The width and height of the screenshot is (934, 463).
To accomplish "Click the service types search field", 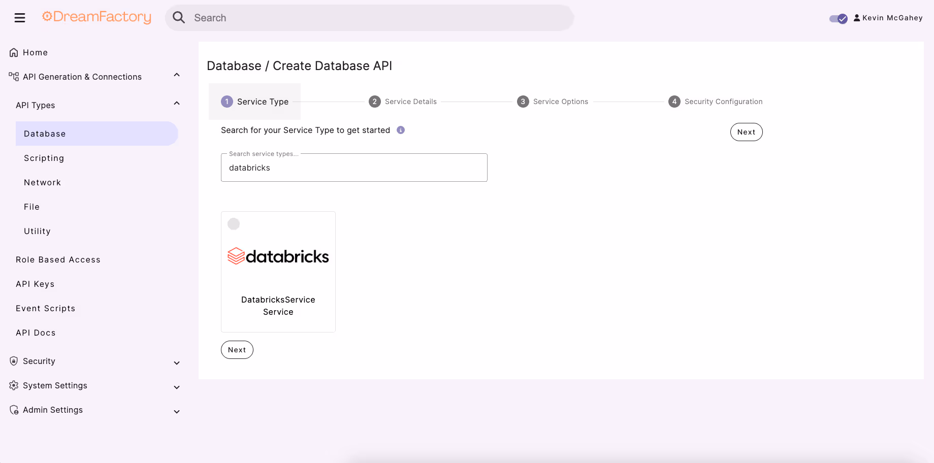I will tap(354, 168).
